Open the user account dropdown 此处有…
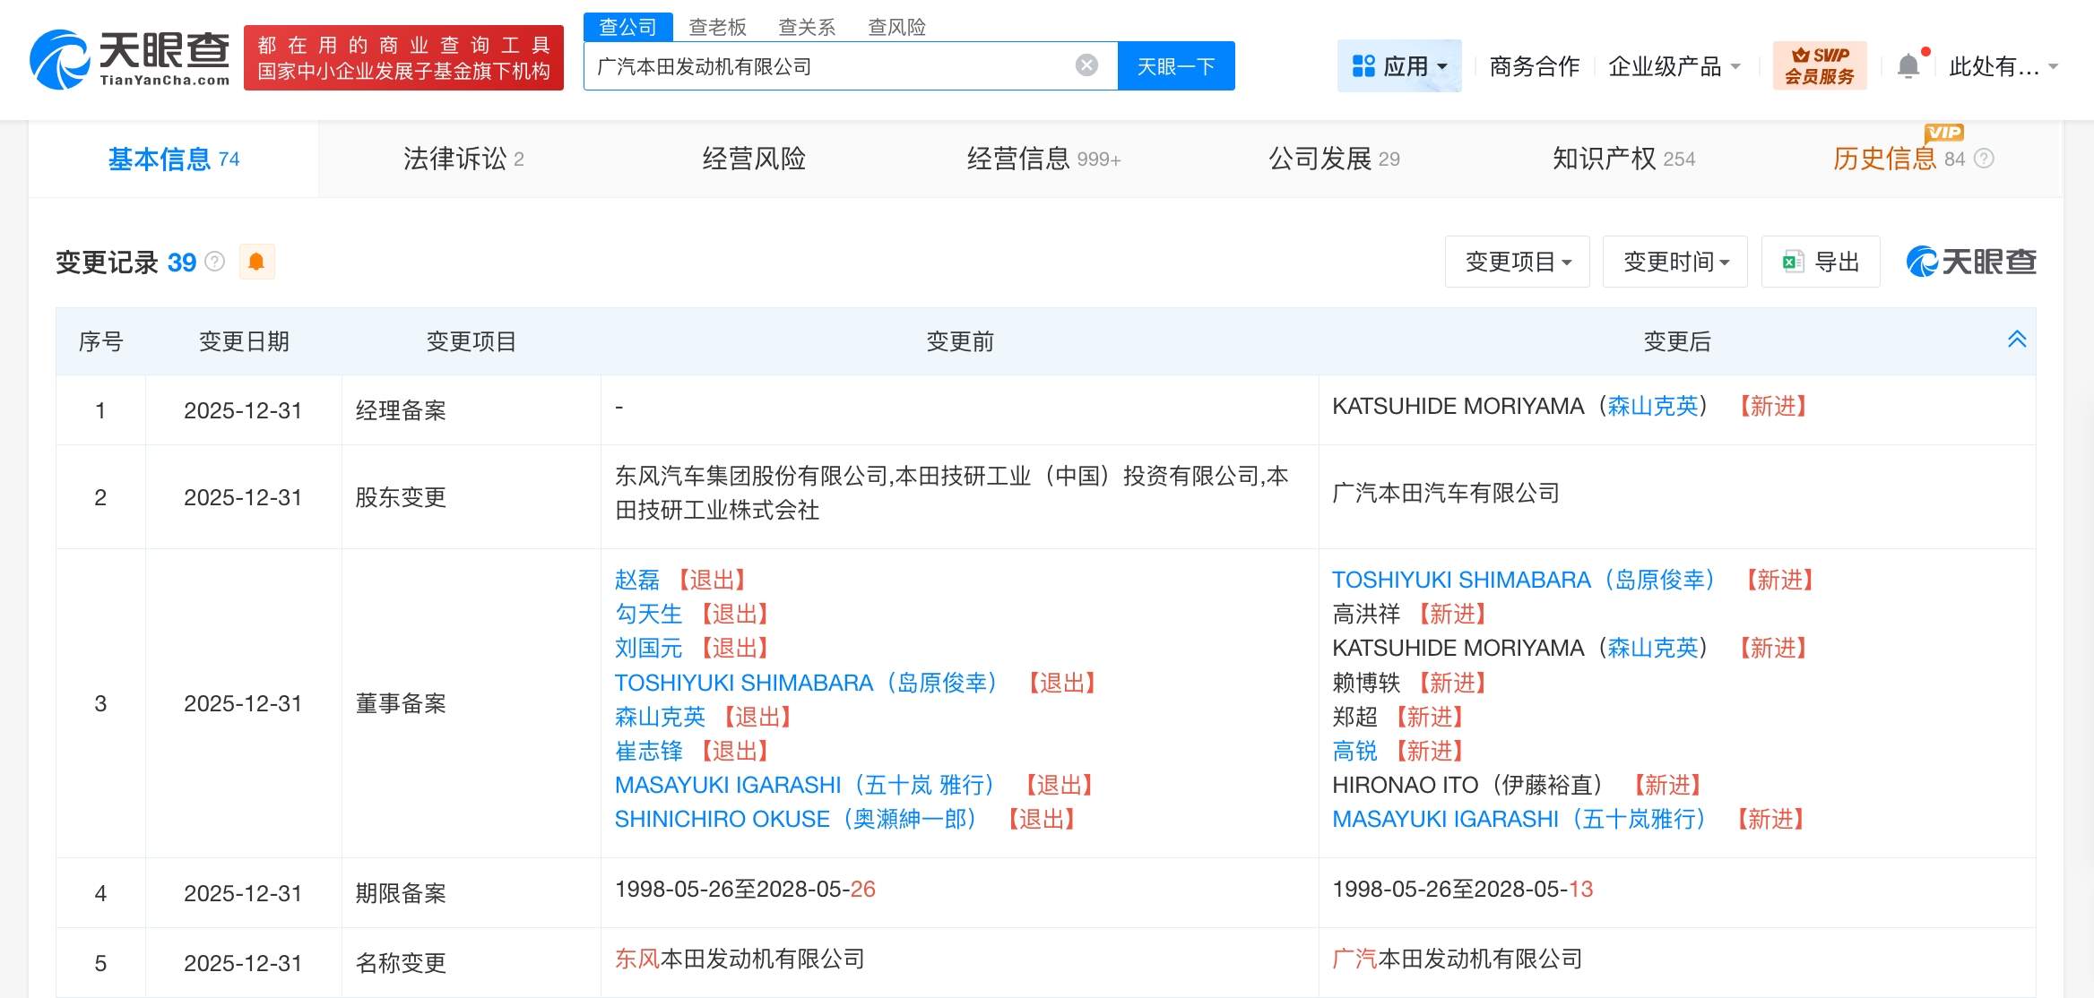 click(2003, 66)
